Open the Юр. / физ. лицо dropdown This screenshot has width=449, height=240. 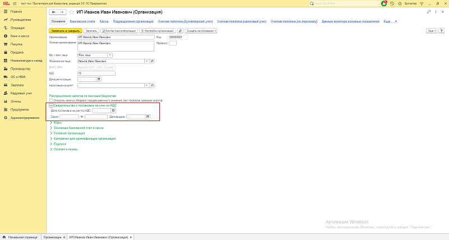[x=110, y=55]
